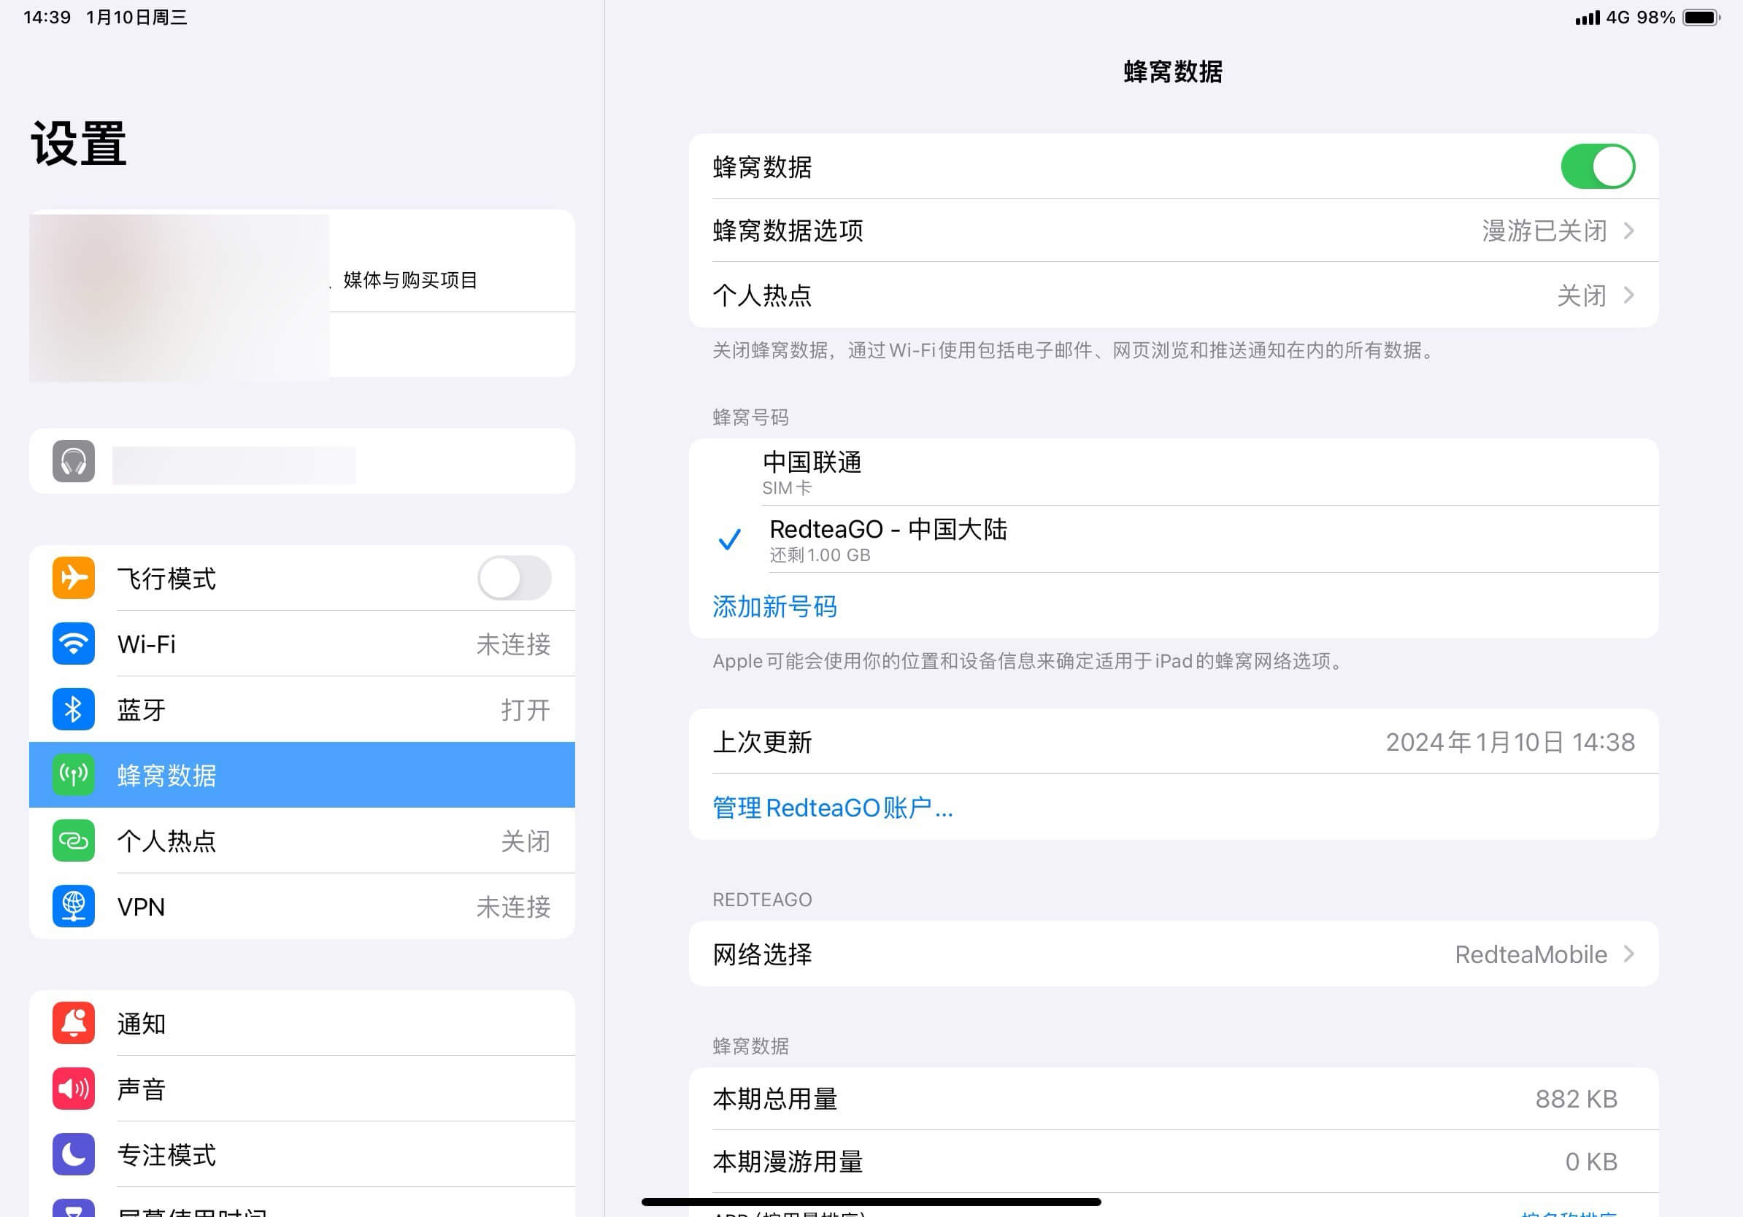1743x1217 pixels.
Task: Tap 管理 RedteaGO 账户 link
Action: pyautogui.click(x=832, y=807)
